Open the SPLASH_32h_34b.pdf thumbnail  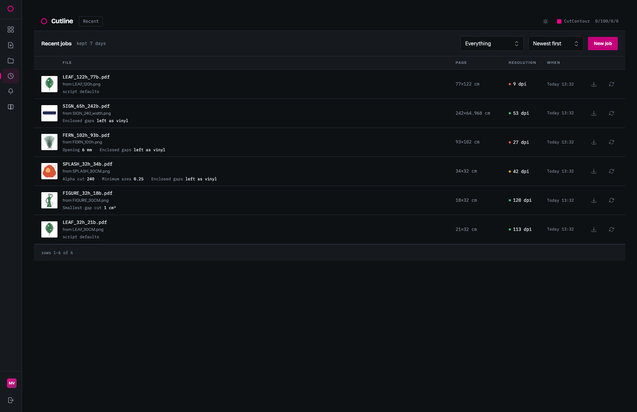[49, 171]
